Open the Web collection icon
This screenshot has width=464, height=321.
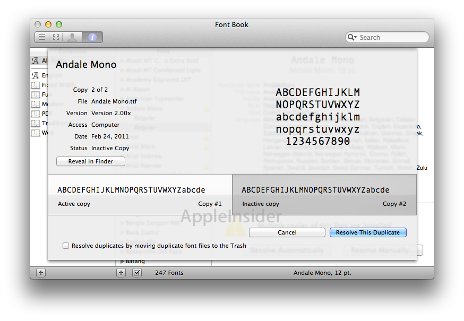(x=36, y=133)
